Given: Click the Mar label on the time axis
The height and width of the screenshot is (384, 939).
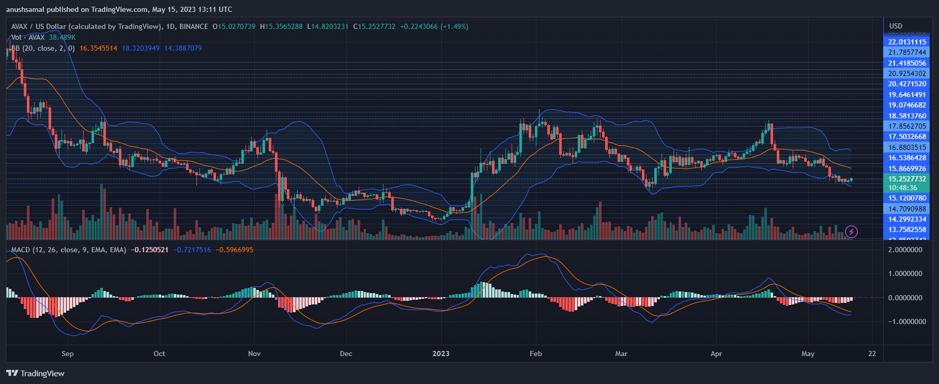Looking at the screenshot, I should [621, 354].
